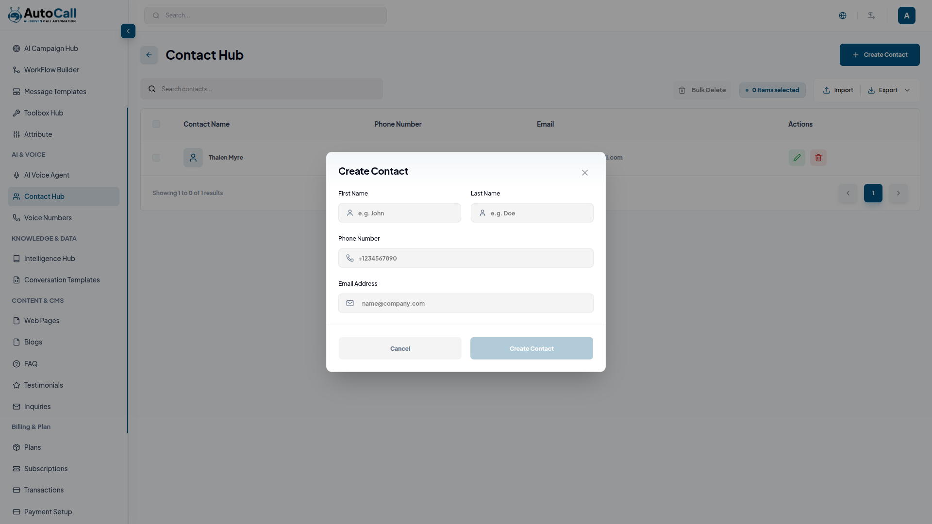
Task: Click the Attribute sliders icon
Action: (x=17, y=134)
